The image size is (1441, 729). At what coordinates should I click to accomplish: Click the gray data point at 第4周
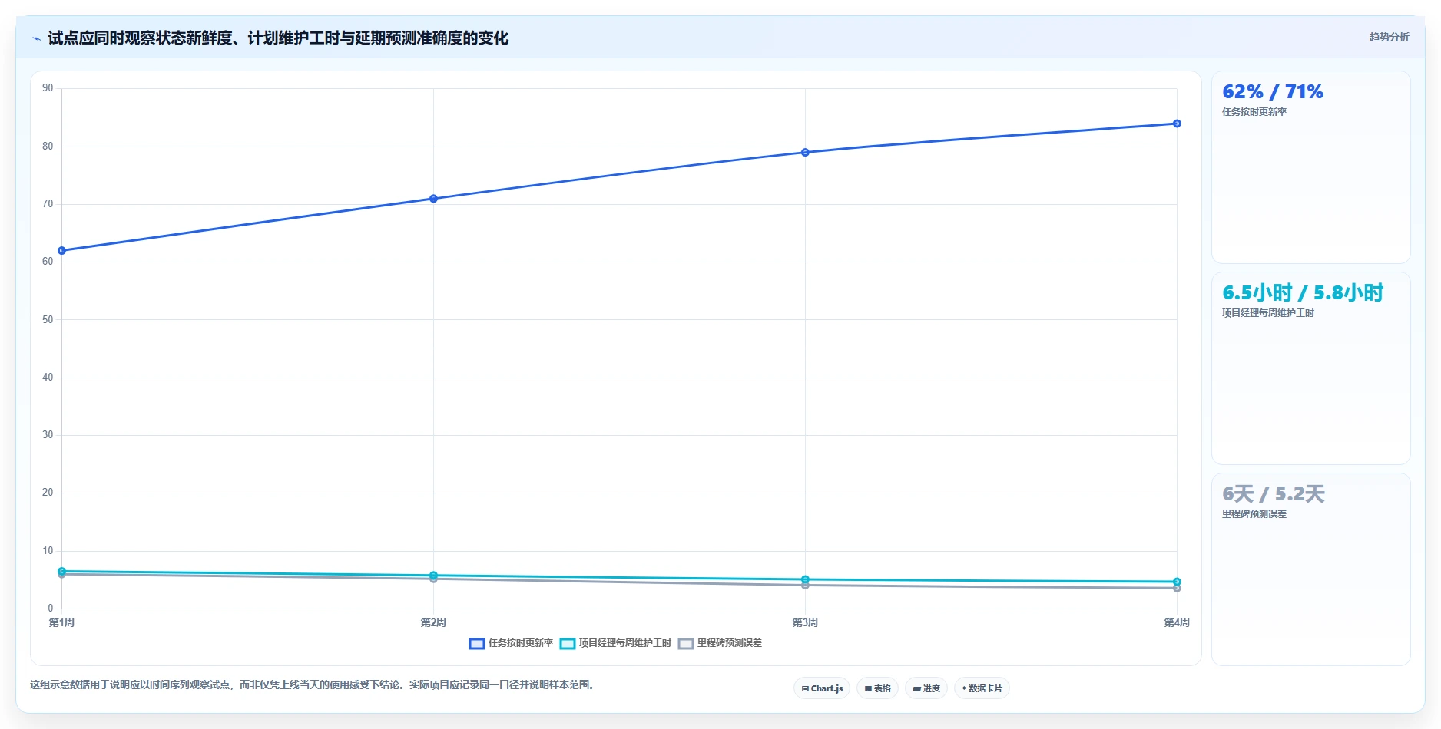1177,588
